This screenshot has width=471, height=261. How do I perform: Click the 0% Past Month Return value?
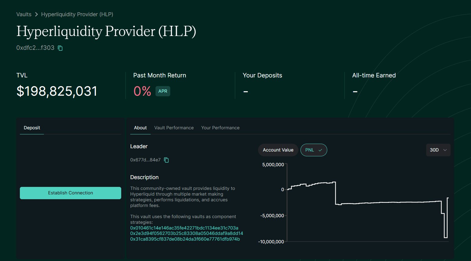tap(142, 91)
